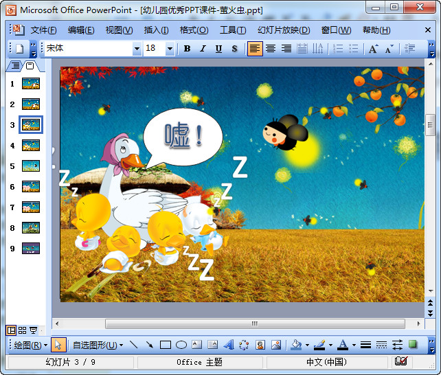Open the 绘图 drawing menu
Screen dimensions: 441x375
[x=30, y=345]
